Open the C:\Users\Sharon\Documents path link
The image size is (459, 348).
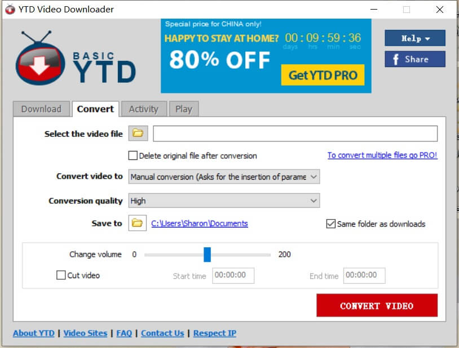point(200,224)
